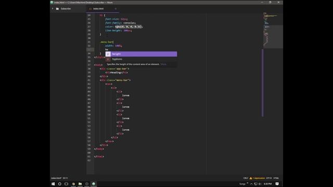Click the rgba color value on line 27

(129, 26)
